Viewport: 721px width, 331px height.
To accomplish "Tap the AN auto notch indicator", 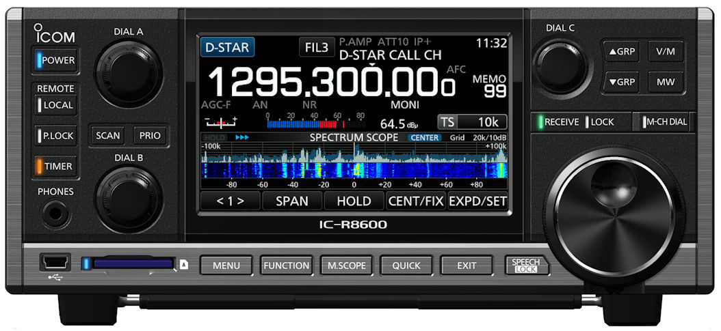I will coord(260,105).
